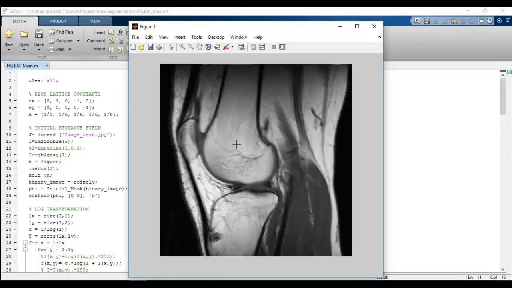Click the Insert section icon
This screenshot has height=288, width=512.
click(111, 32)
